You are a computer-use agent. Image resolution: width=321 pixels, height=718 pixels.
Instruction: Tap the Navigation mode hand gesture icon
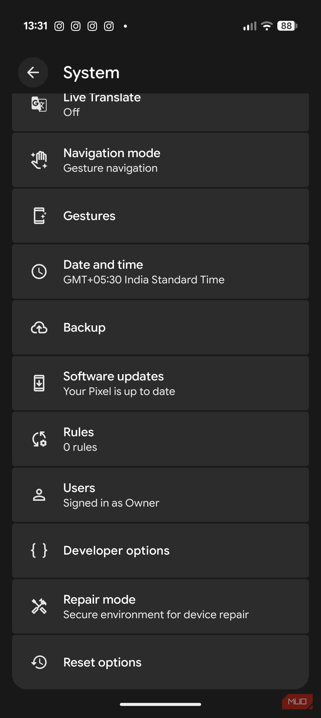click(x=39, y=160)
